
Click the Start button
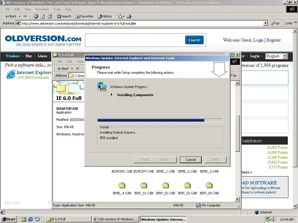(8, 219)
